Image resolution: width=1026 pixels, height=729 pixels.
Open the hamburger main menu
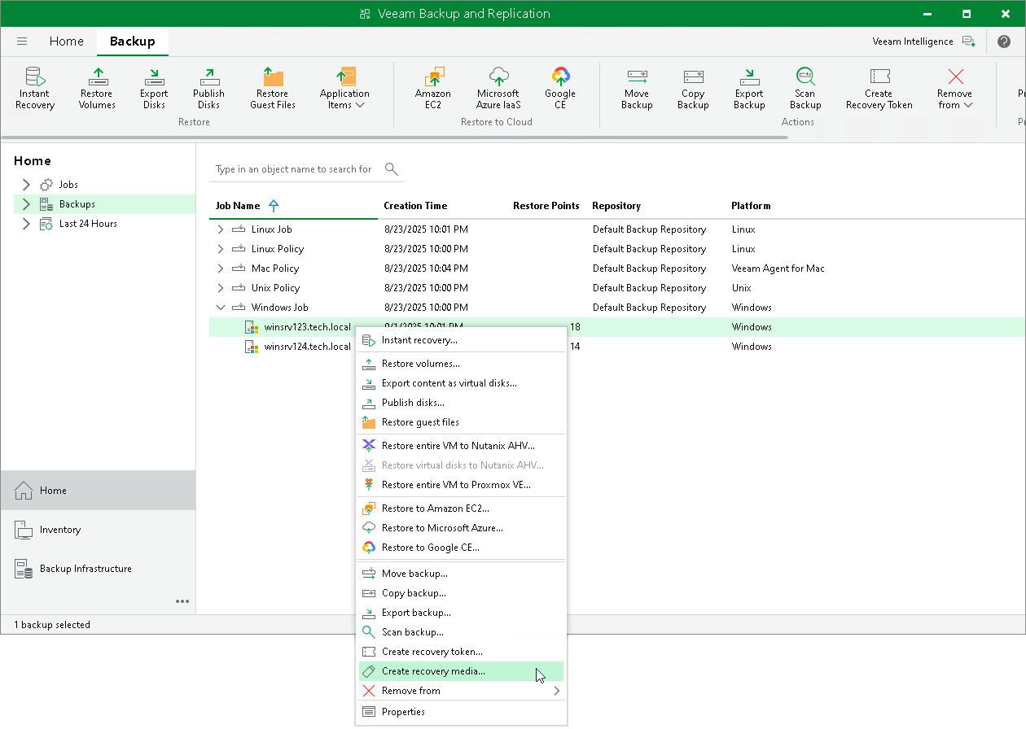(22, 41)
